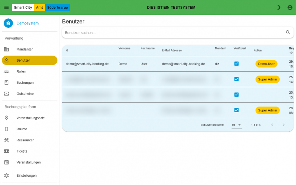
Task: Click the Mandanten building icon
Action: [6, 49]
